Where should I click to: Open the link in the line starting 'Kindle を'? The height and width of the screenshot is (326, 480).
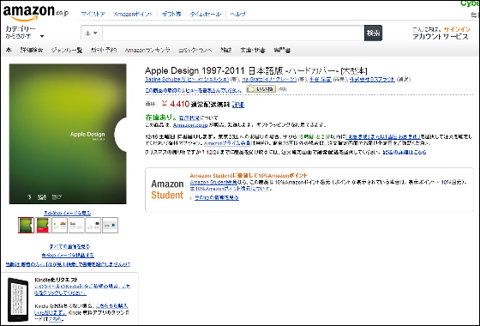(81, 309)
